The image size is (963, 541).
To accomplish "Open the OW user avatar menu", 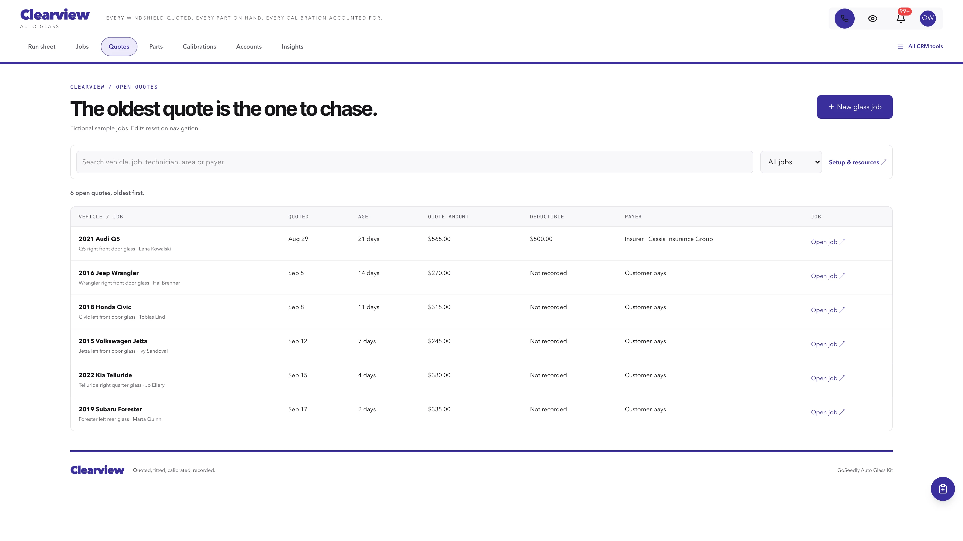I will point(927,18).
